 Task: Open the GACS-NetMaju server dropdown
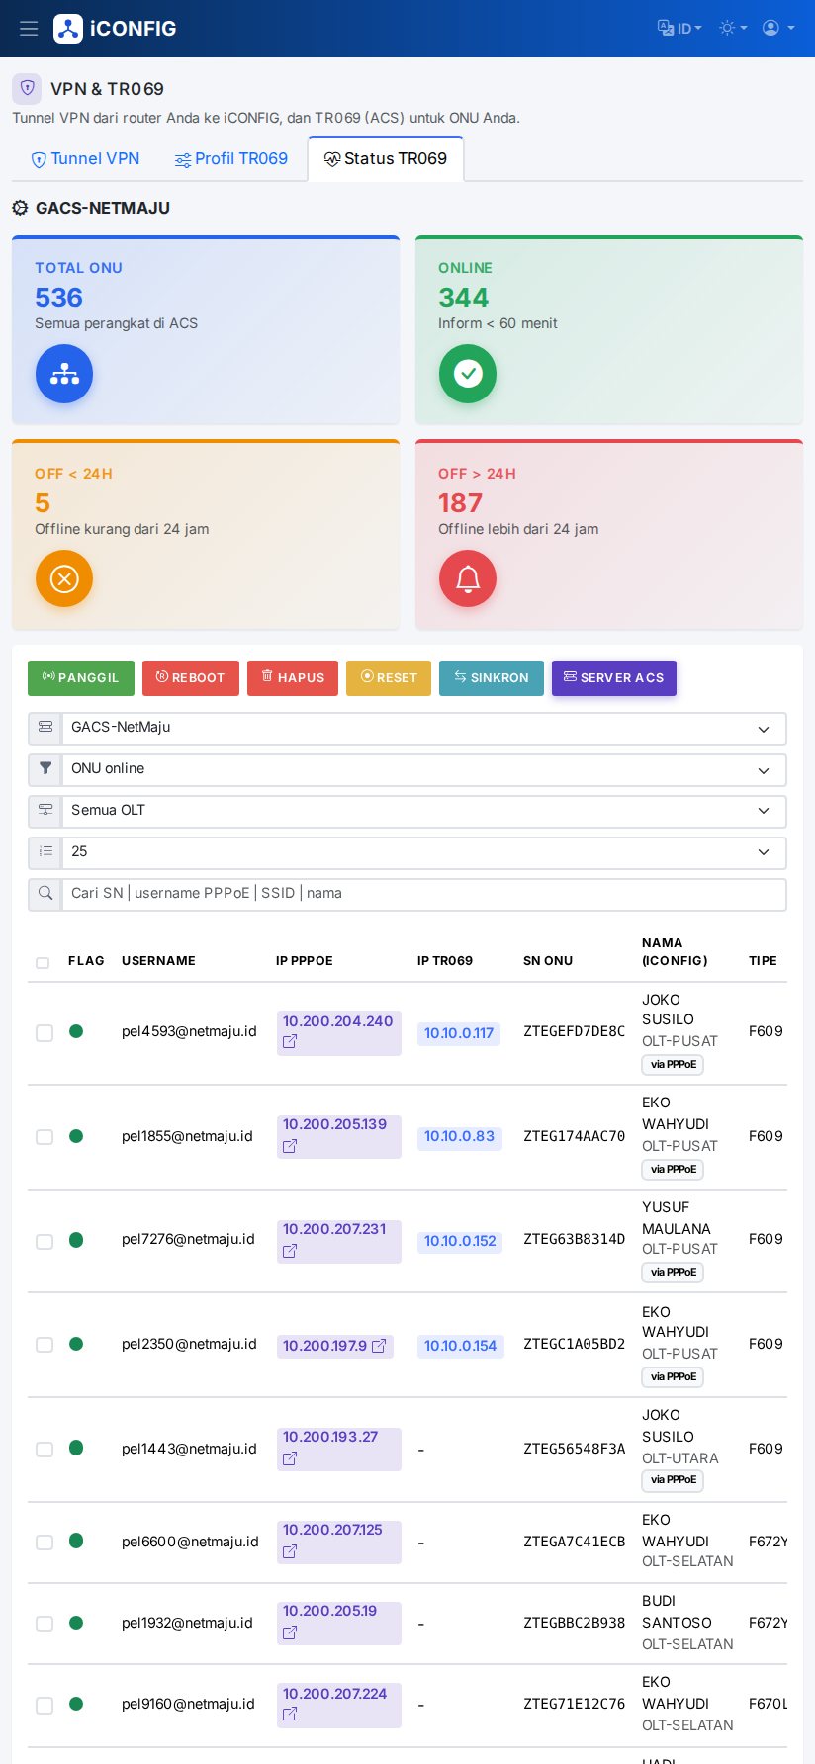pos(424,728)
